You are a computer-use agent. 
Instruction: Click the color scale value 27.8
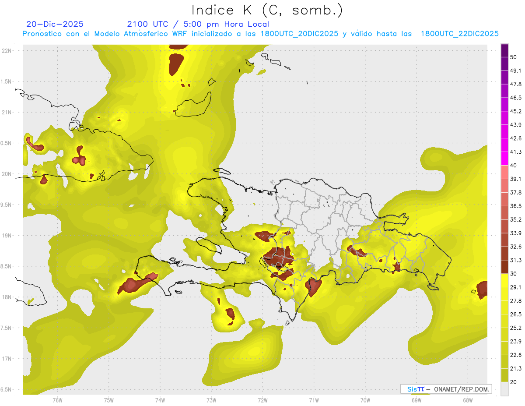coord(516,301)
